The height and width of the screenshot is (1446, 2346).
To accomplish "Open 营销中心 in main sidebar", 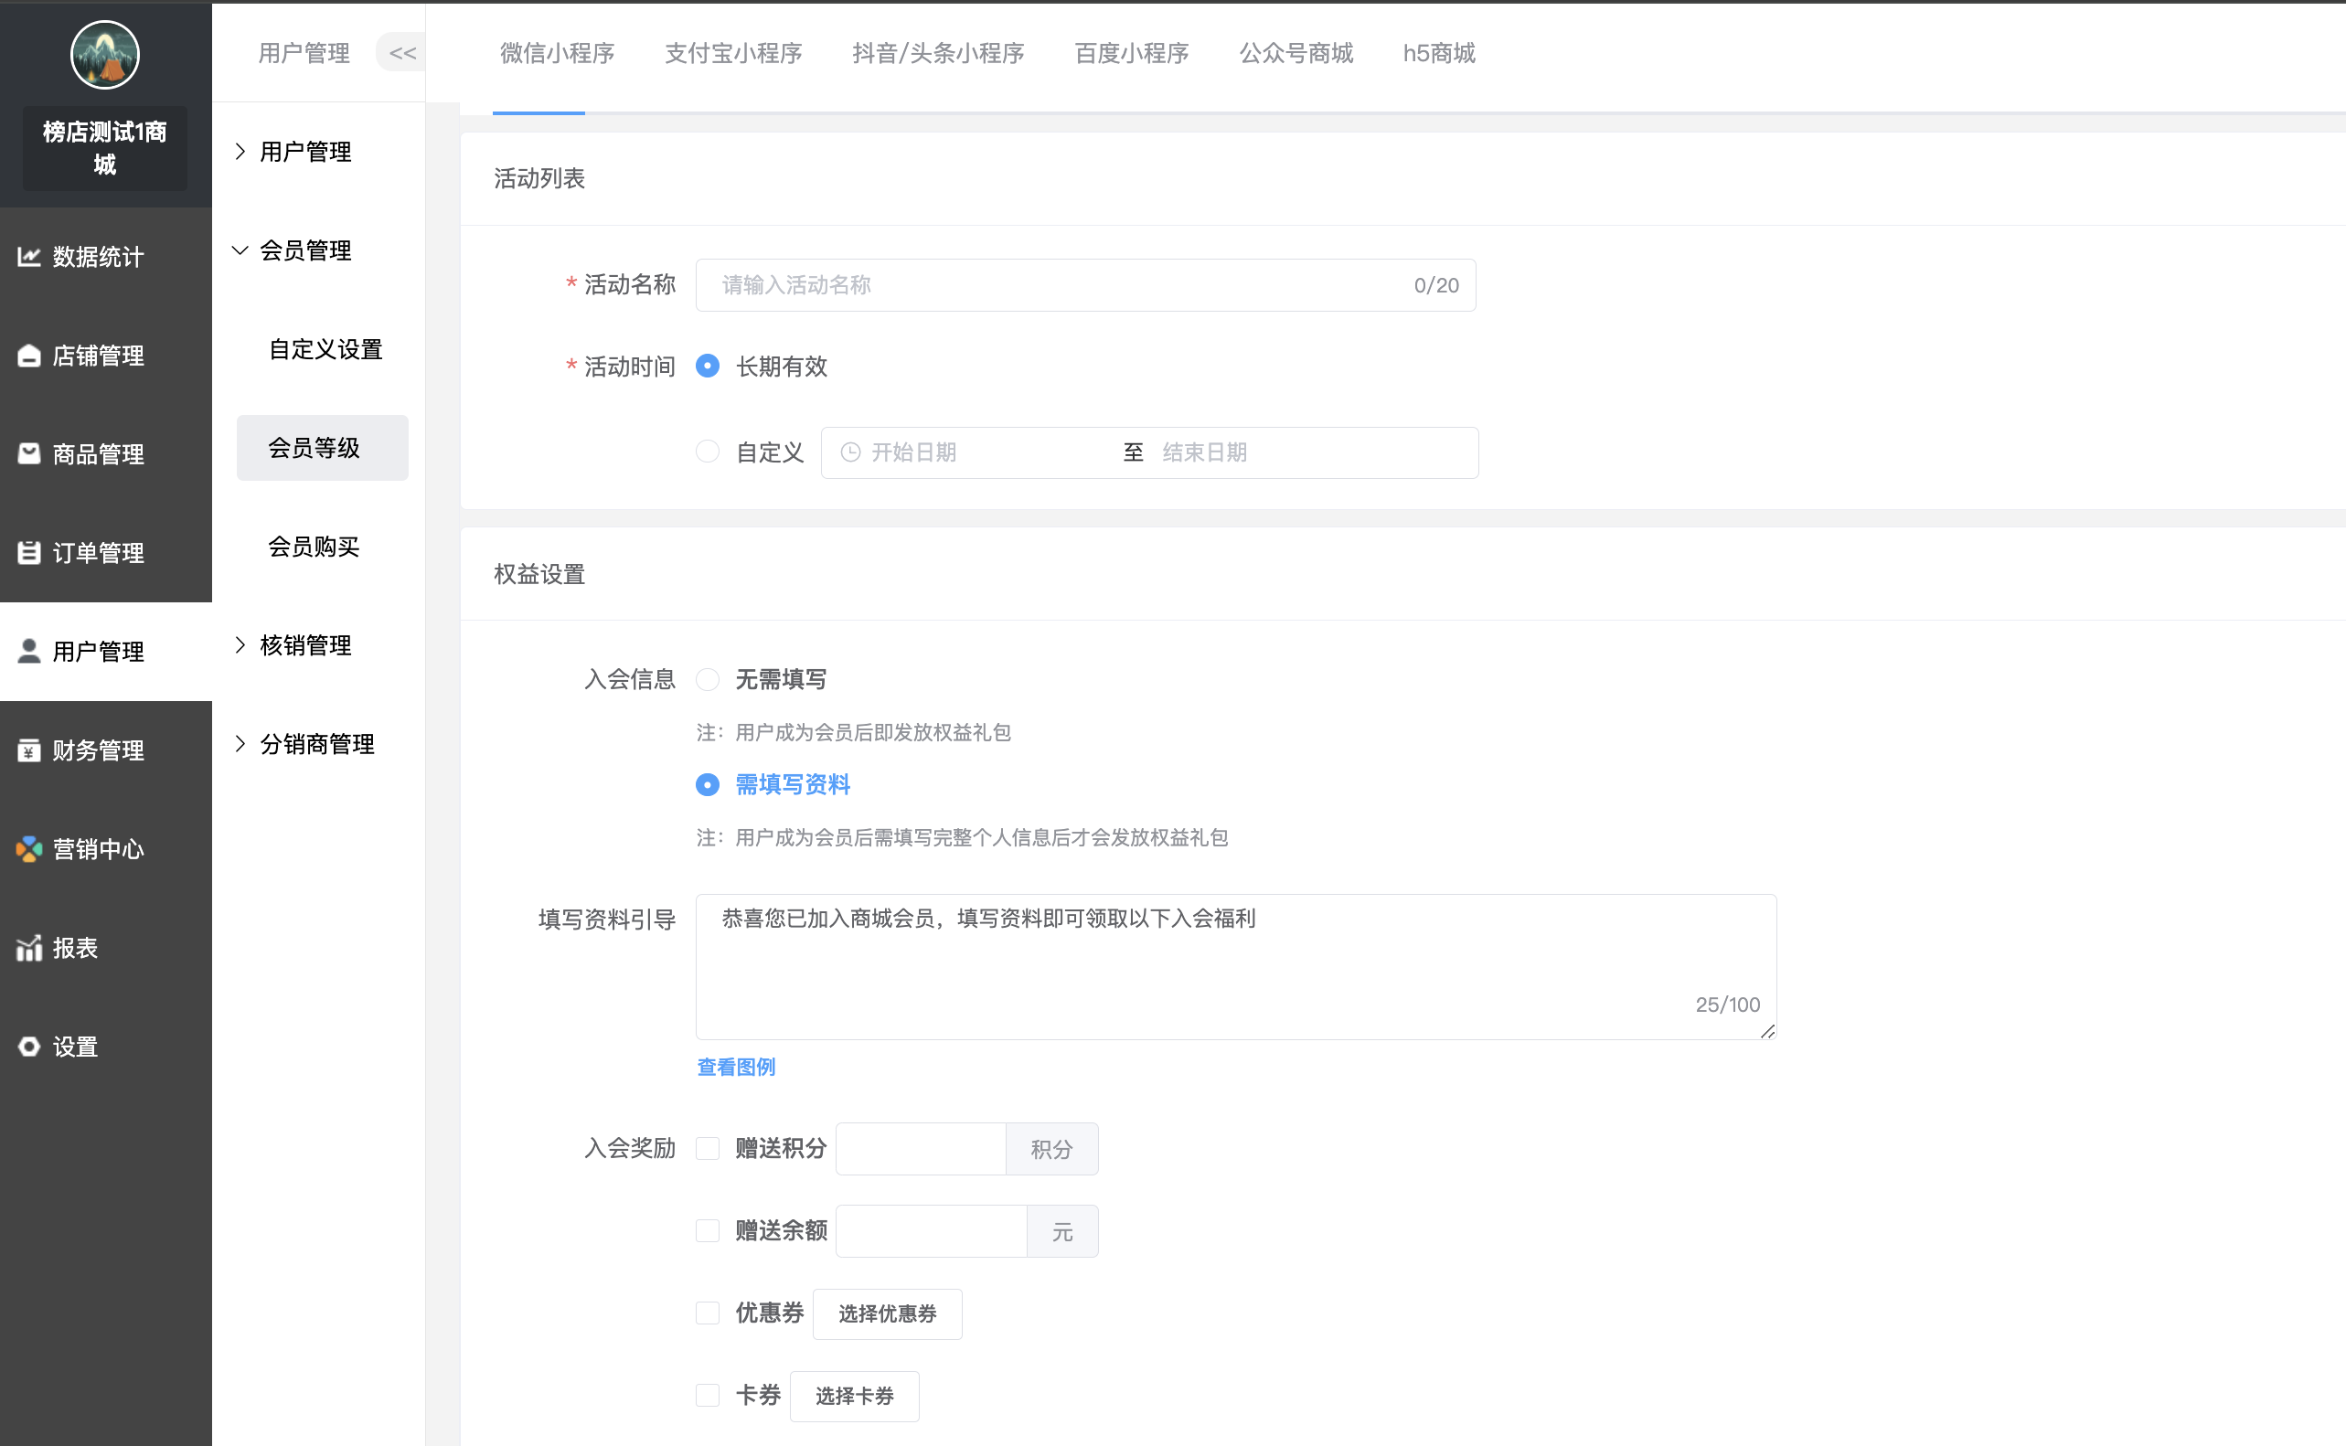I will 105,848.
